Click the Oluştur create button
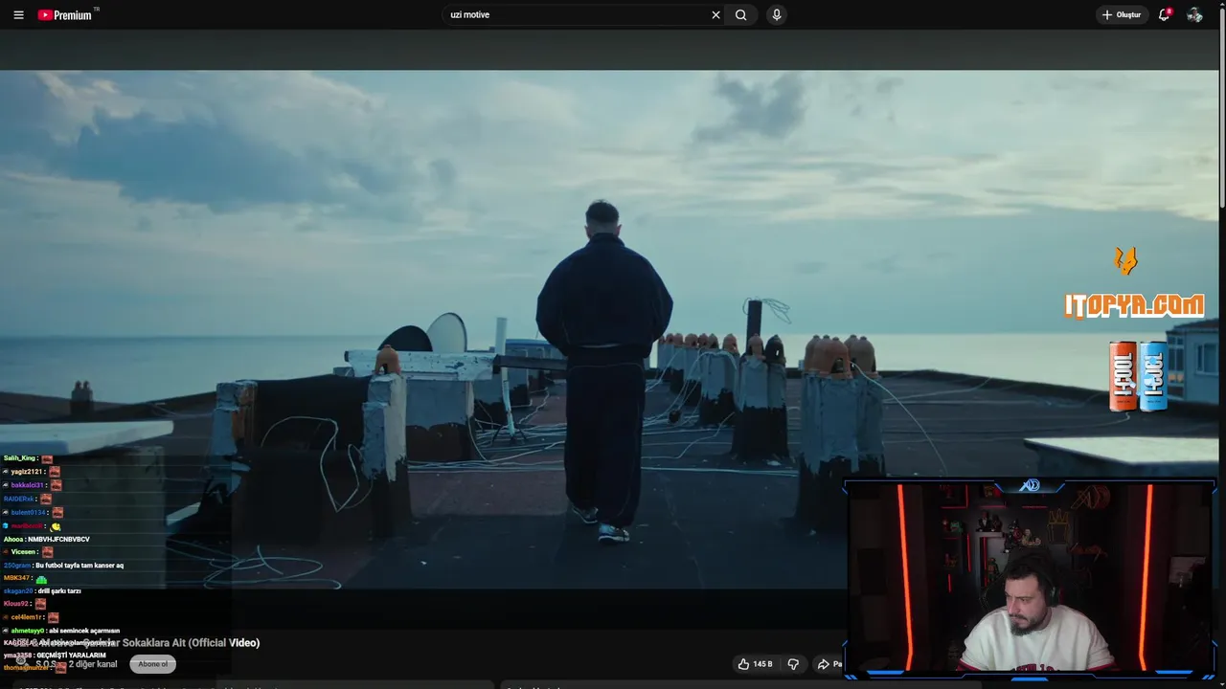Image resolution: width=1226 pixels, height=689 pixels. pyautogui.click(x=1122, y=15)
